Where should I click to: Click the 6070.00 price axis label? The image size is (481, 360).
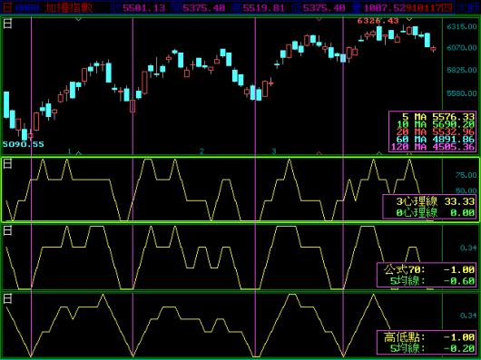coord(462,48)
